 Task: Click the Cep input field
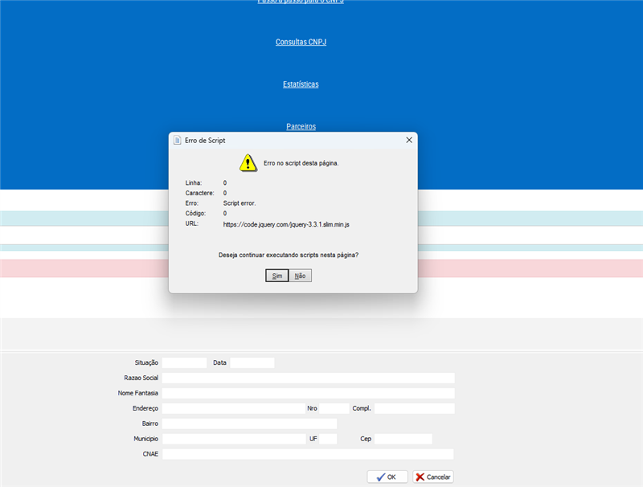point(403,439)
